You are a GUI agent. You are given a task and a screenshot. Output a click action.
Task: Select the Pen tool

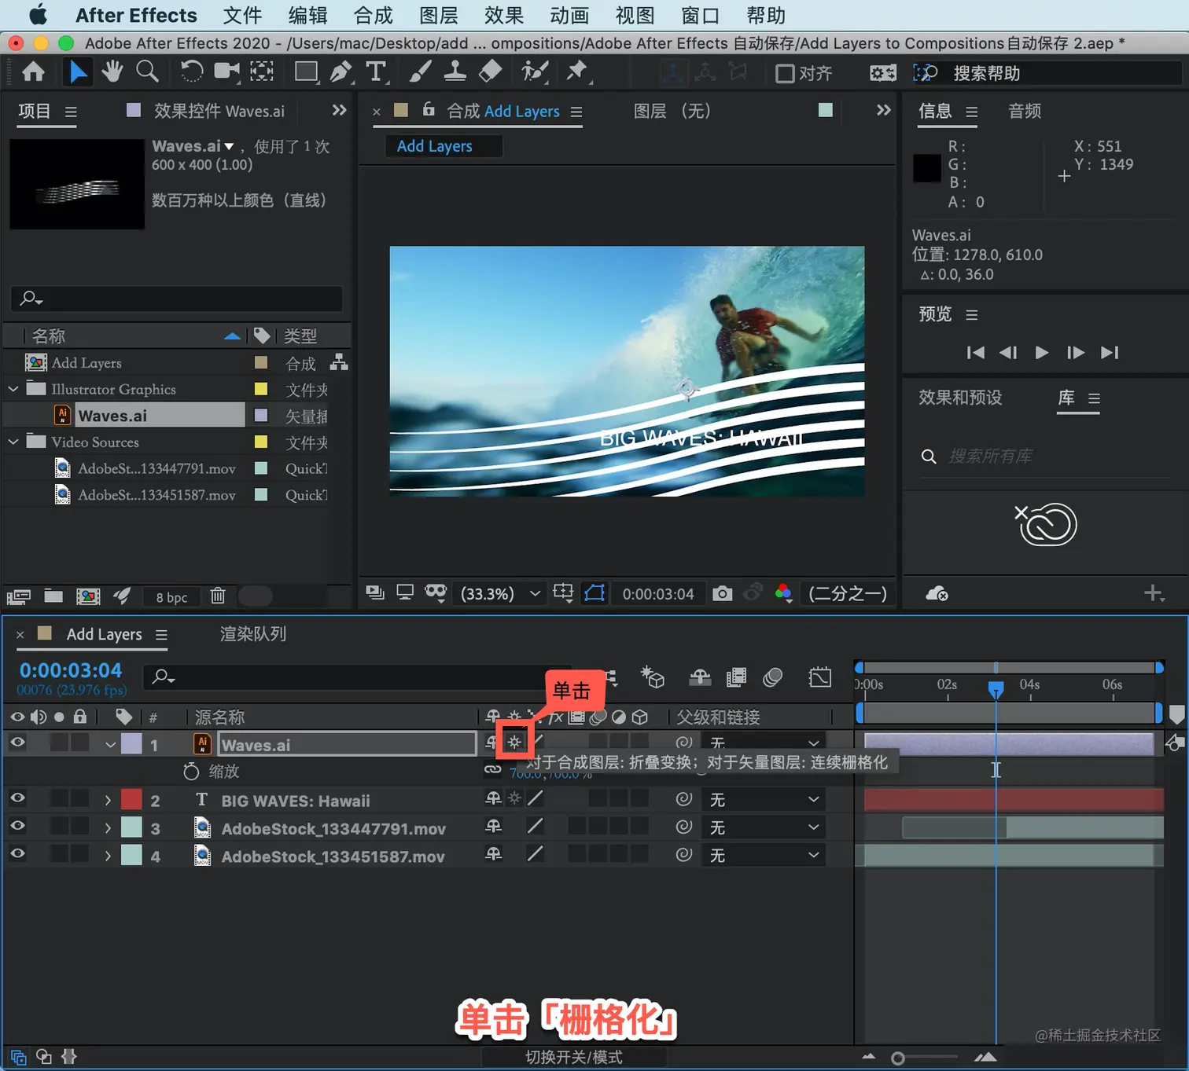click(341, 72)
